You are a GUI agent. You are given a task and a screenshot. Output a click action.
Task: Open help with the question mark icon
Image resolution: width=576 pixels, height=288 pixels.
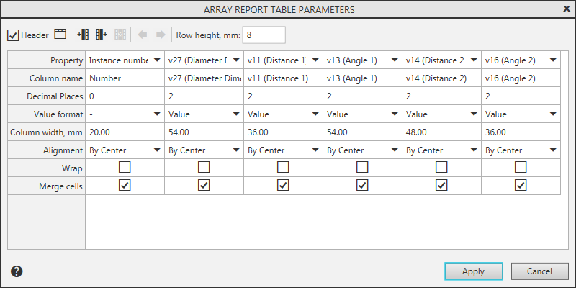click(x=17, y=271)
